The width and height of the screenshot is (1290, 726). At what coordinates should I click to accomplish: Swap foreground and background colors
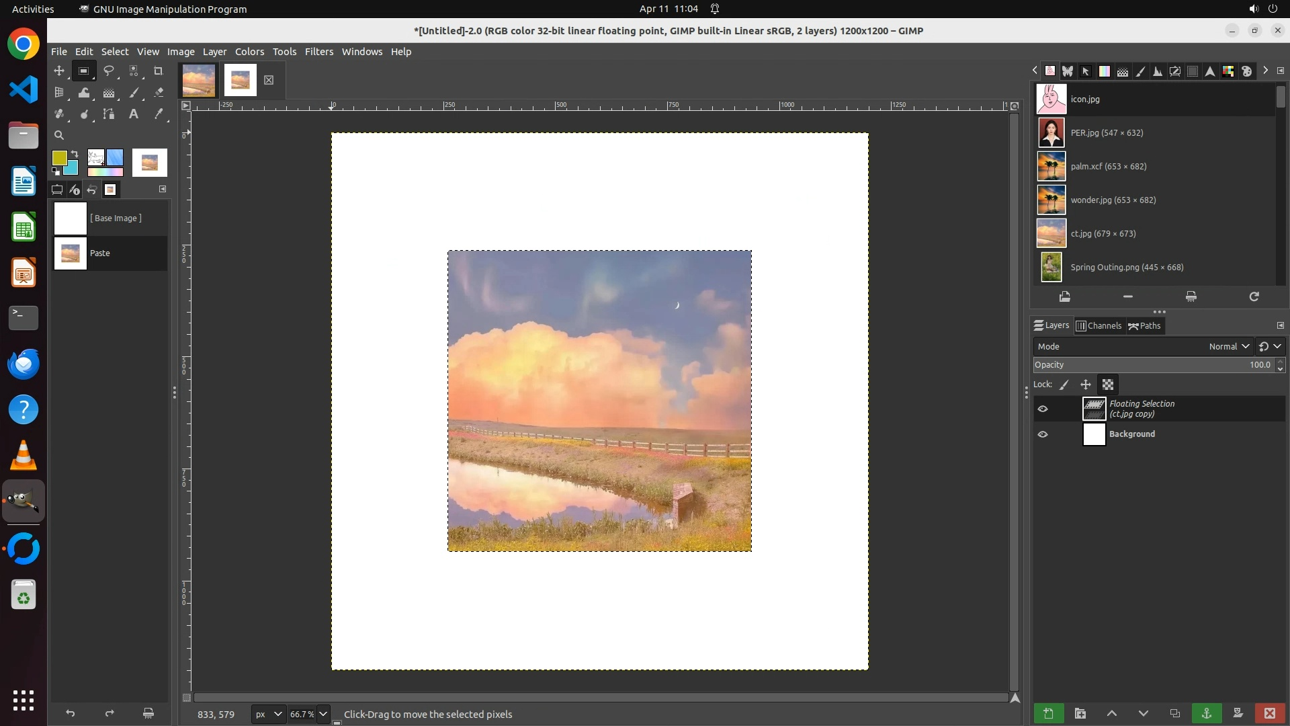pos(75,154)
